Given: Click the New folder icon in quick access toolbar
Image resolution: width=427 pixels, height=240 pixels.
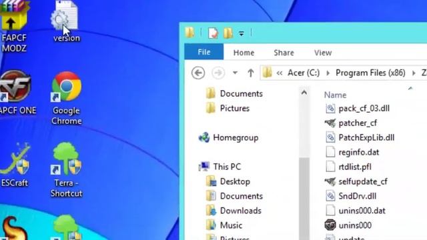Looking at the screenshot, I should point(228,33).
